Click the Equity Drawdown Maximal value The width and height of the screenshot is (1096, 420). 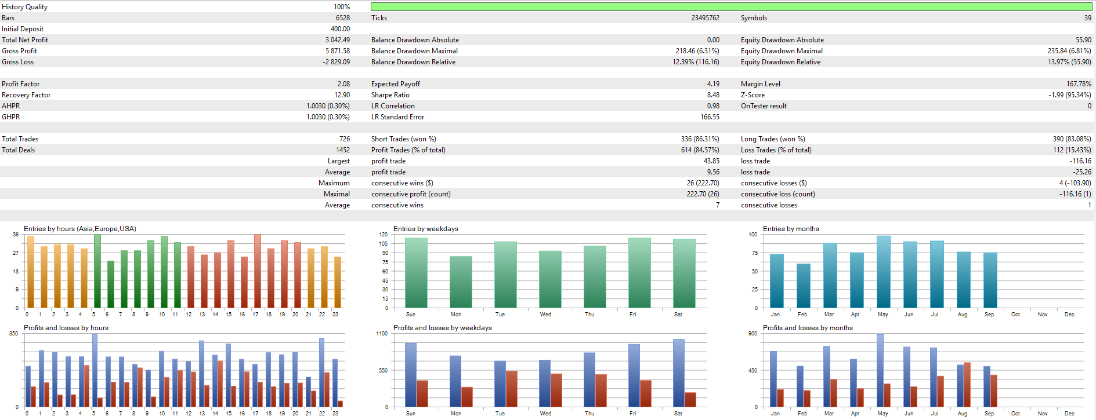(1069, 51)
